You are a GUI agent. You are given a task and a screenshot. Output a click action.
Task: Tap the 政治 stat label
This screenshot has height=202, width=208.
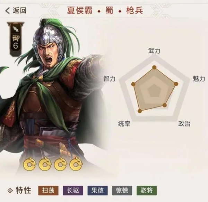(184, 123)
